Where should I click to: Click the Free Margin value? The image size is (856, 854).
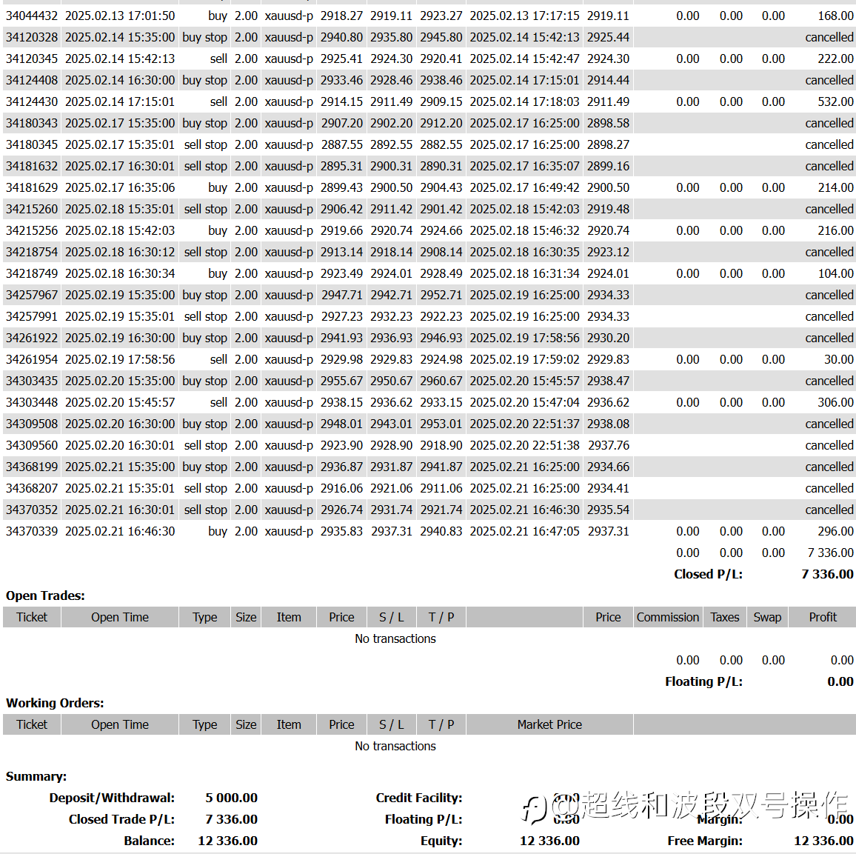(x=823, y=841)
